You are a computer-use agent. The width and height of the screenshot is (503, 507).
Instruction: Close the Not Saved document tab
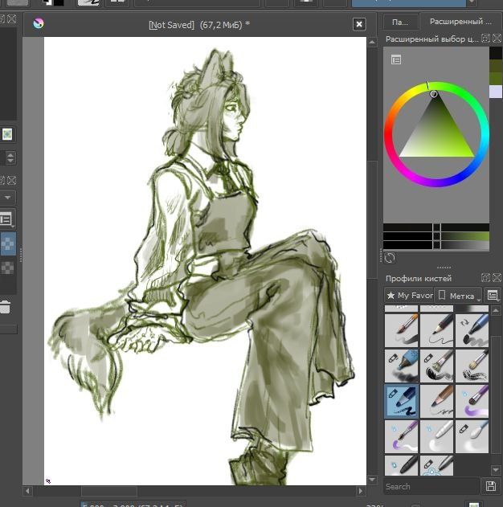pyautogui.click(x=359, y=25)
